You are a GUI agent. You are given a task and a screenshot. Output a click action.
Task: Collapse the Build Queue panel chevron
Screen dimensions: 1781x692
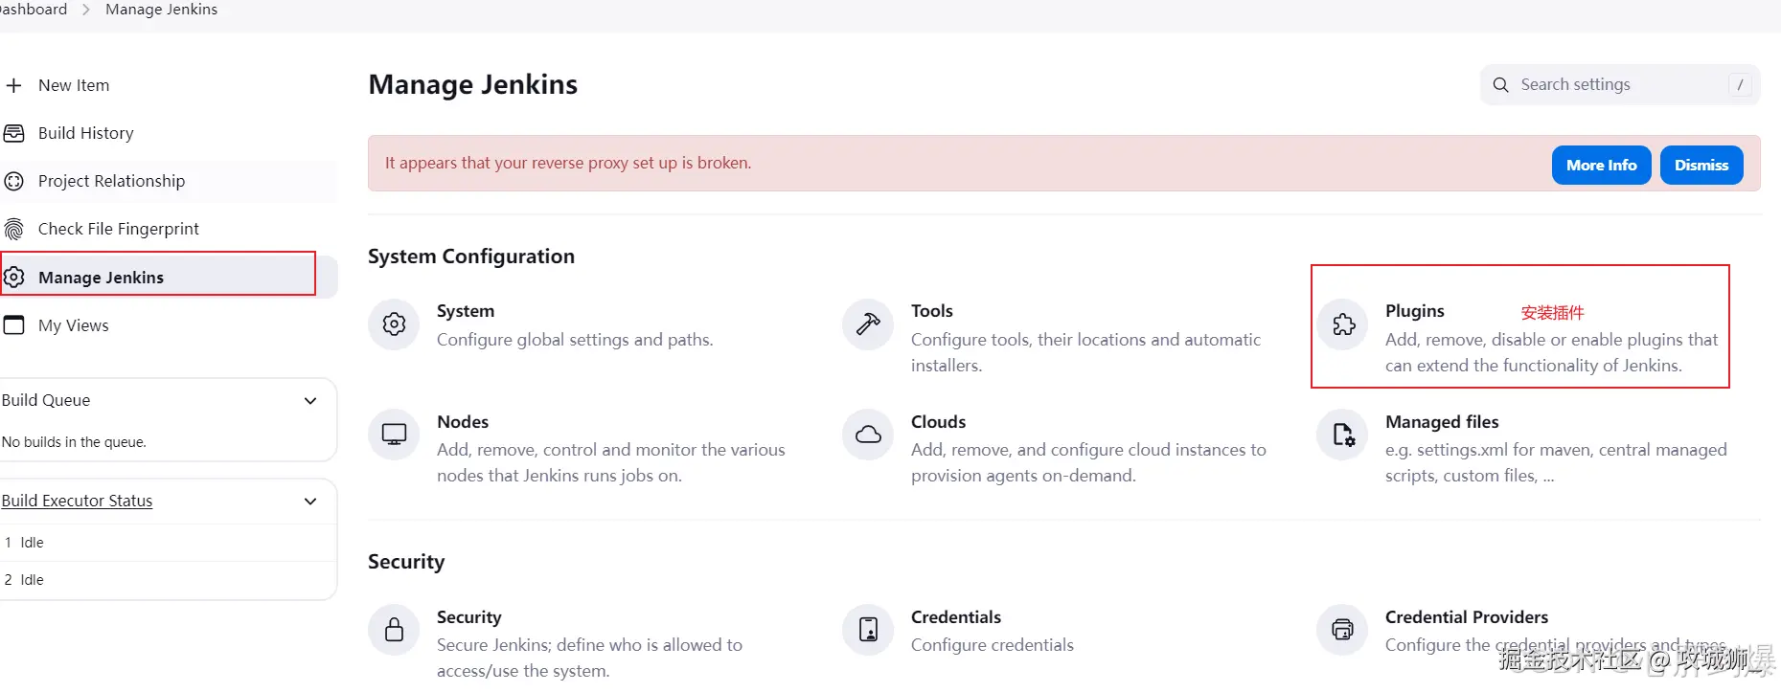(310, 401)
